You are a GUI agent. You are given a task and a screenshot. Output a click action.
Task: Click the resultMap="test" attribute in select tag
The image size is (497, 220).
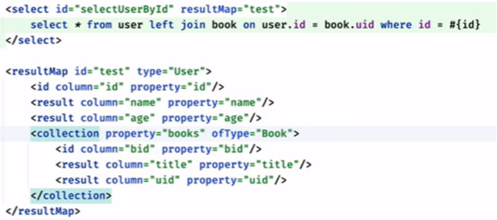click(231, 9)
